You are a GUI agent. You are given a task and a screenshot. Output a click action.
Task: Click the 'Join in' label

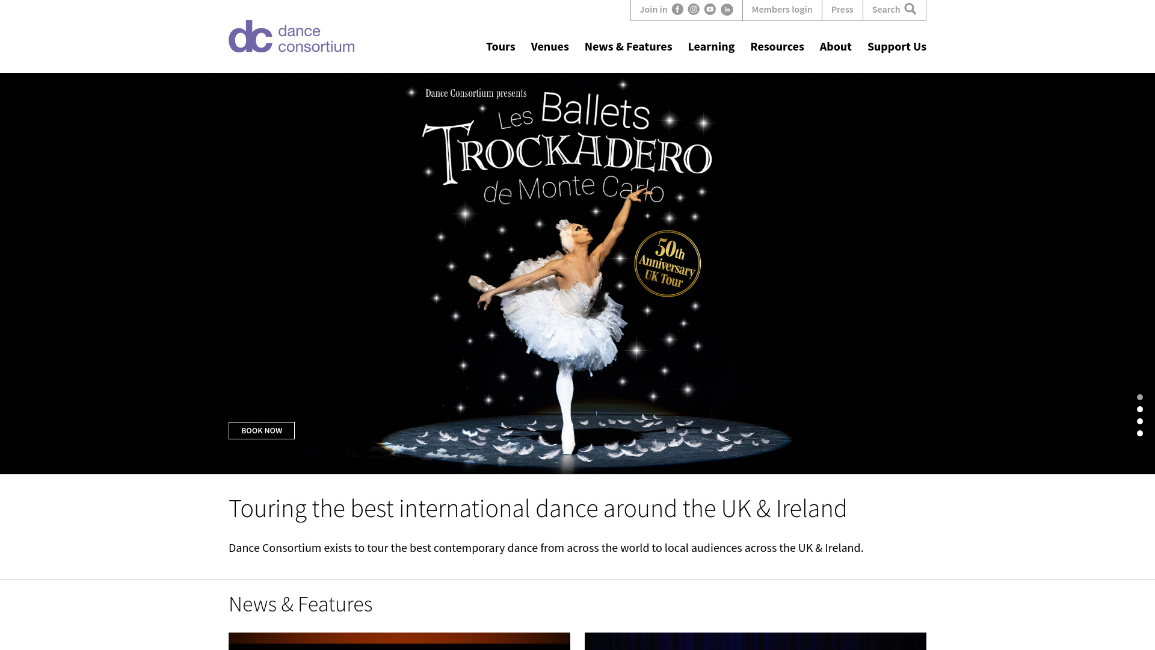(x=653, y=10)
